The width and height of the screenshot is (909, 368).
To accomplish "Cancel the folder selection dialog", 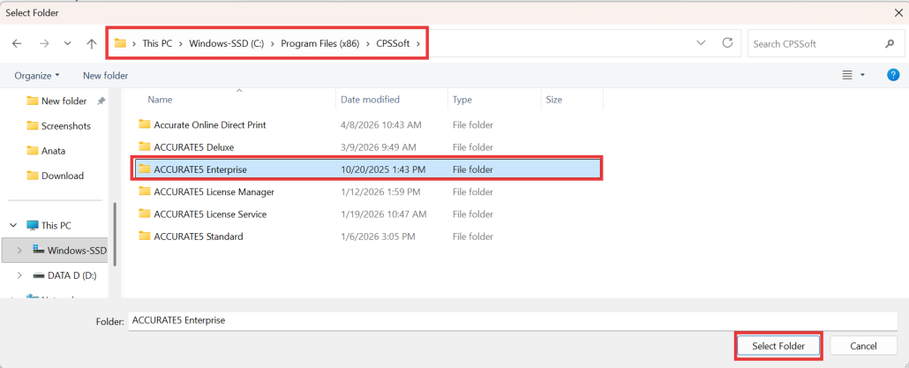I will click(x=863, y=346).
